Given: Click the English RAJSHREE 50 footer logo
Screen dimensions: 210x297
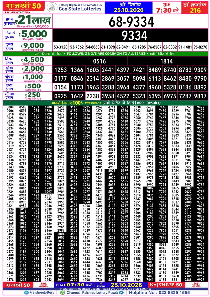Looking at the screenshot, I should coord(166,285).
